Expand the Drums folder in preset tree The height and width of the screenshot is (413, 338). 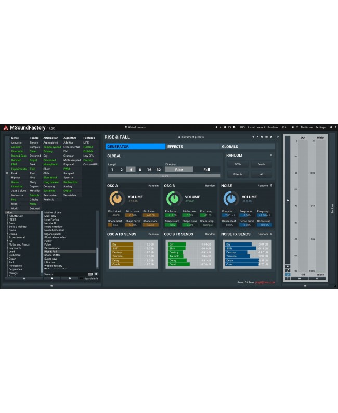point(7,234)
